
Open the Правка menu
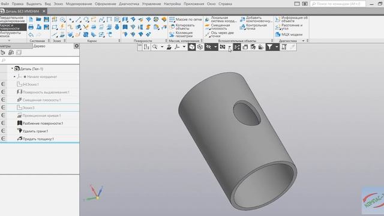click(17, 4)
